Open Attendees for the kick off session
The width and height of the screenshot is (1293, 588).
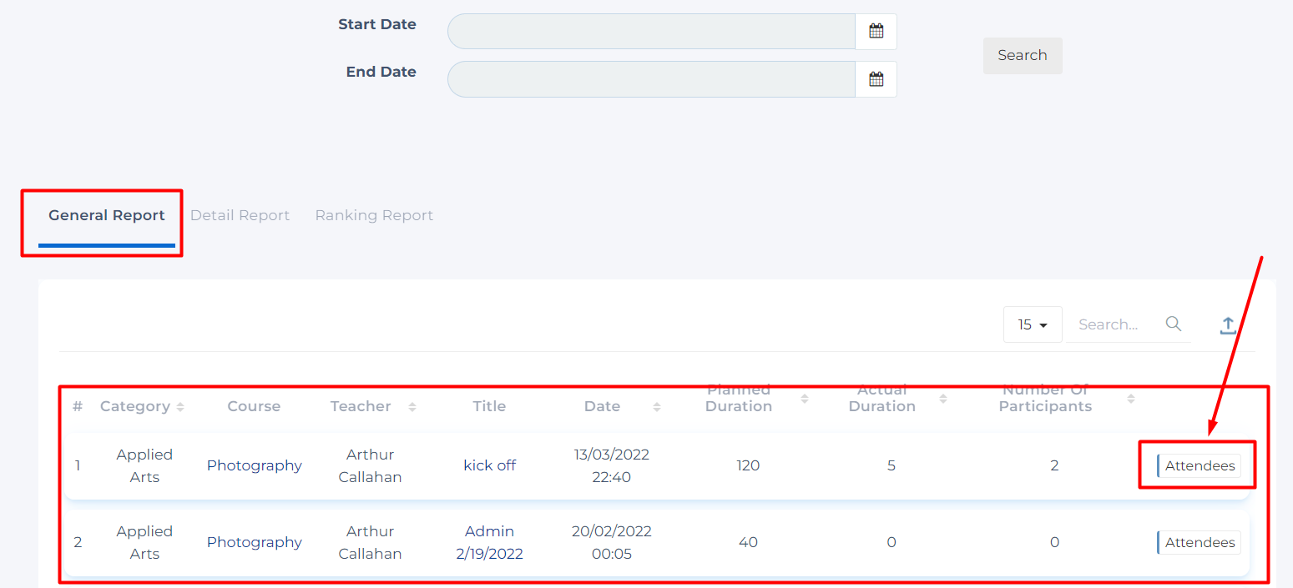[x=1199, y=465]
